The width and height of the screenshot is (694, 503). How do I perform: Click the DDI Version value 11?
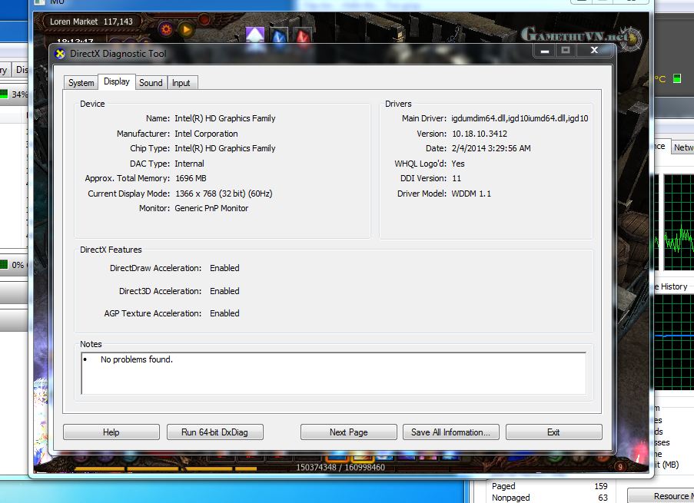(x=457, y=178)
